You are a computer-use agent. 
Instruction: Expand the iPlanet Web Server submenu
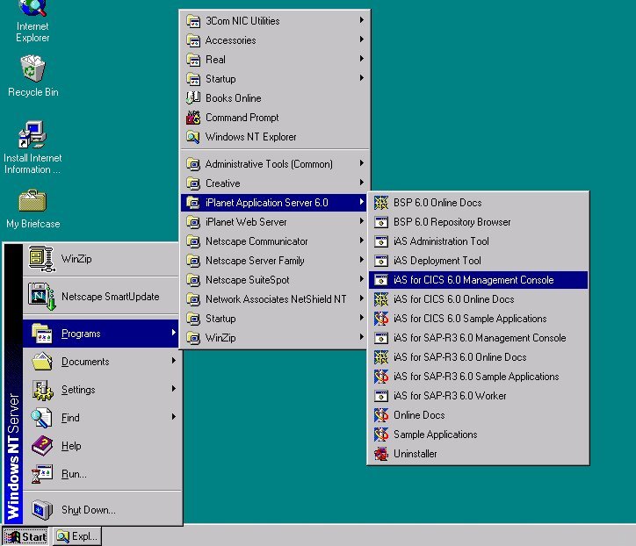(275, 222)
